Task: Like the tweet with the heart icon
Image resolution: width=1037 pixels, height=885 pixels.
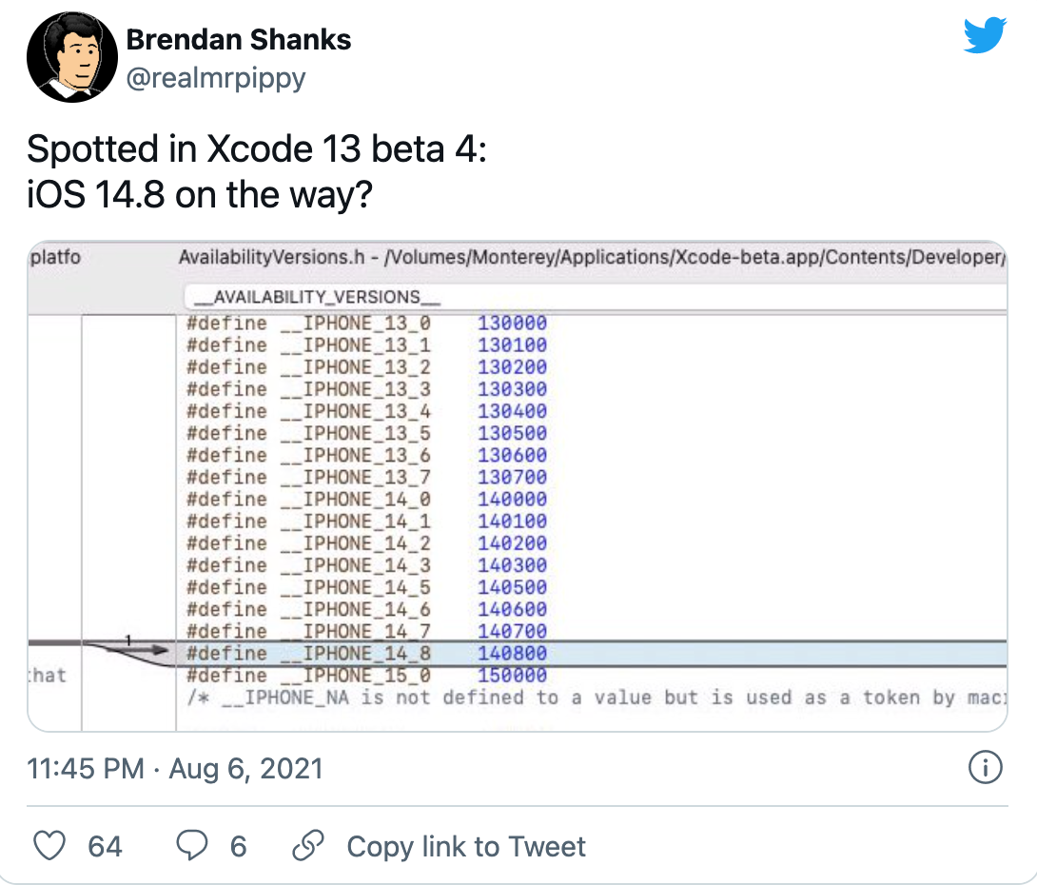Action: pyautogui.click(x=49, y=846)
